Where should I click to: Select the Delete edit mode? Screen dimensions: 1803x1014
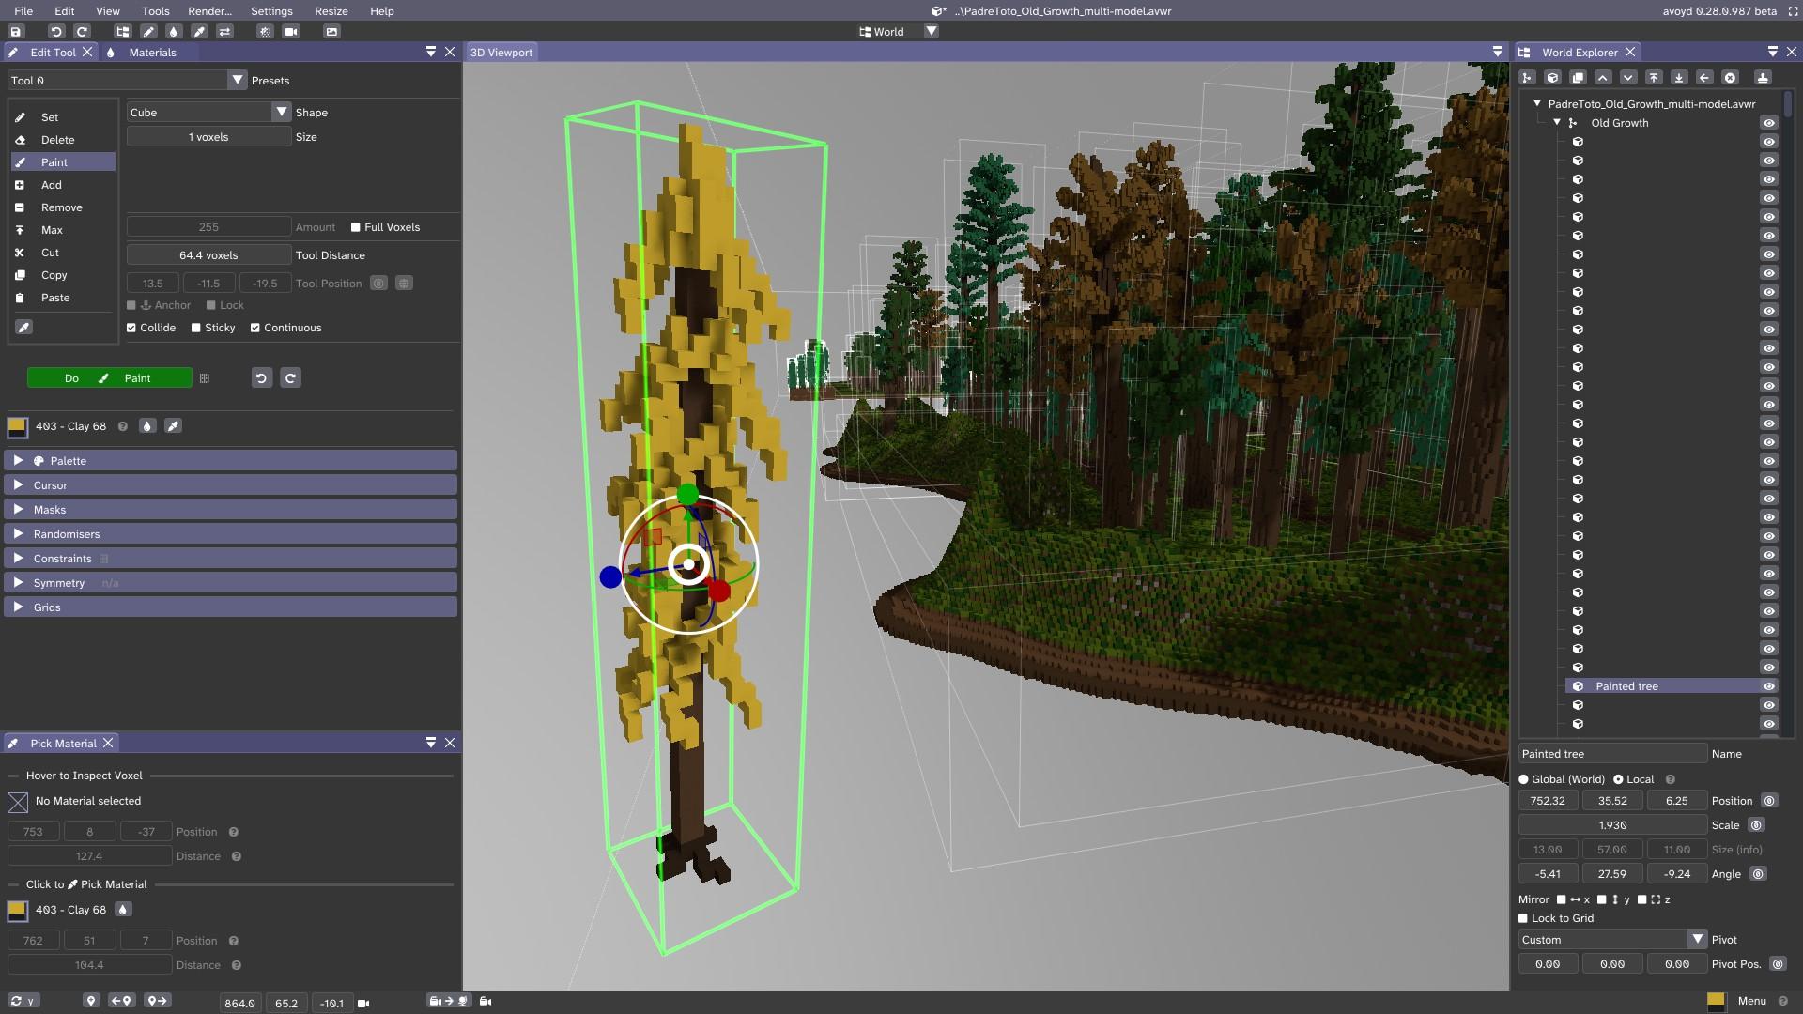pyautogui.click(x=57, y=140)
